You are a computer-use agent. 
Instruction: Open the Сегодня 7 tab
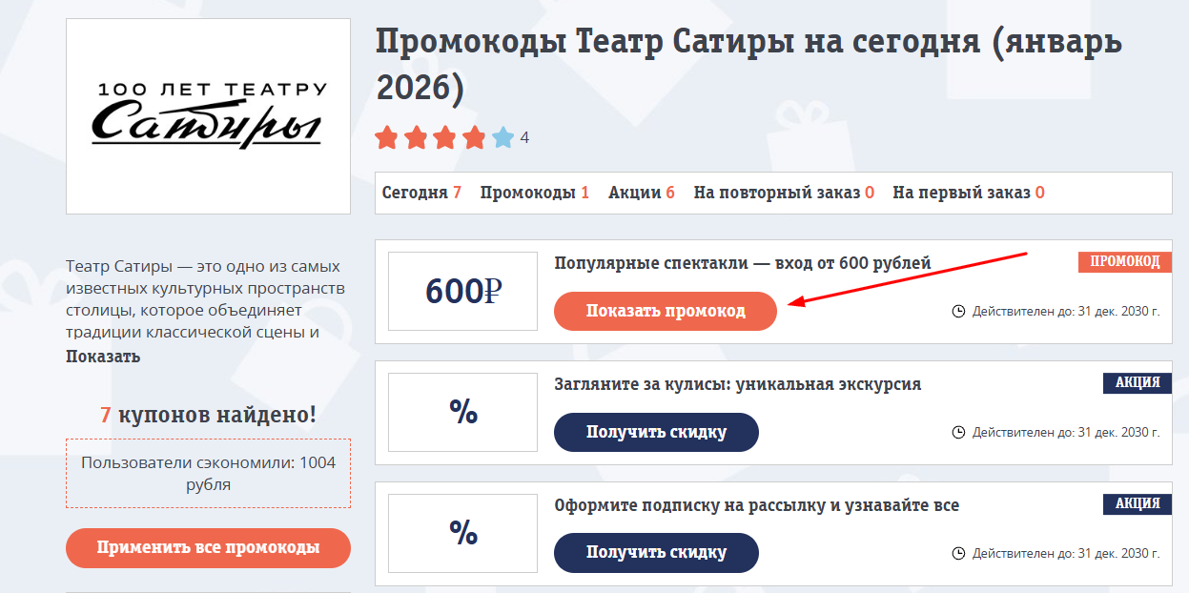(422, 191)
